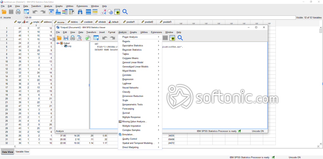This screenshot has width=323, height=159.
Task: Open the Direct Marketing submenu
Action: click(141, 148)
